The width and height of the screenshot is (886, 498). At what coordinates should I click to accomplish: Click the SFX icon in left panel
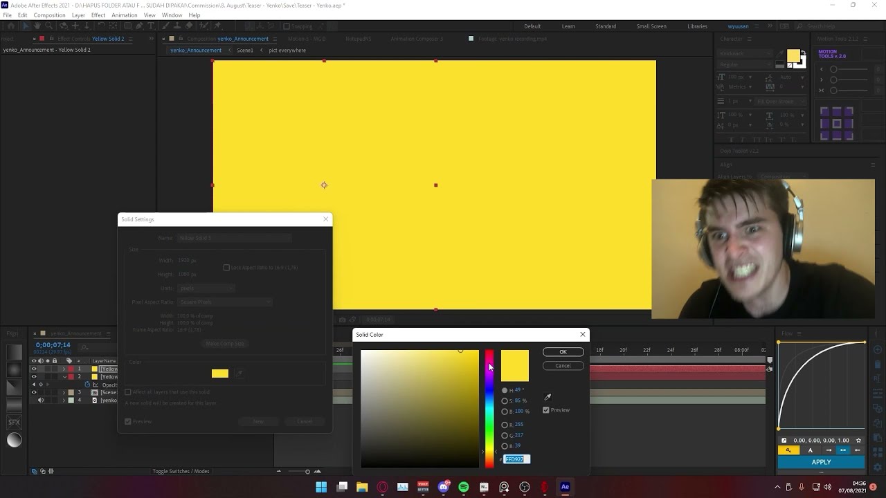pyautogui.click(x=14, y=422)
